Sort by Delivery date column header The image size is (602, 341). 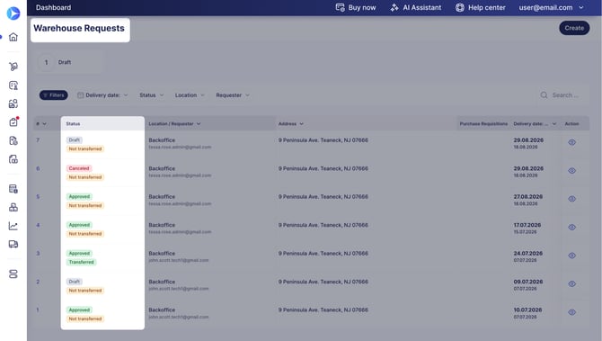click(535, 124)
